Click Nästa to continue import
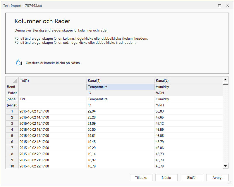234x187 pixels. coord(166,178)
